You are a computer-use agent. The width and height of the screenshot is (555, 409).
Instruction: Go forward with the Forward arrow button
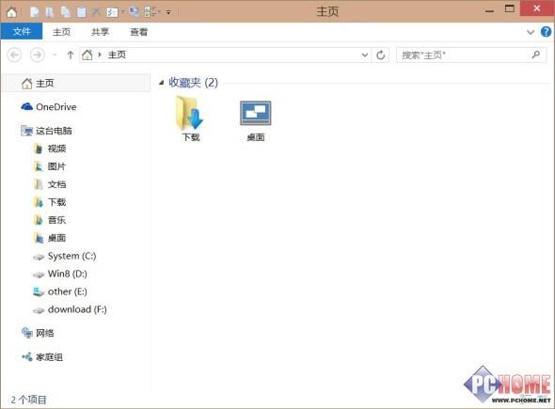coord(38,55)
